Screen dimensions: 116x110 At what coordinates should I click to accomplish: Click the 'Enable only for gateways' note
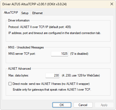coord(52,90)
